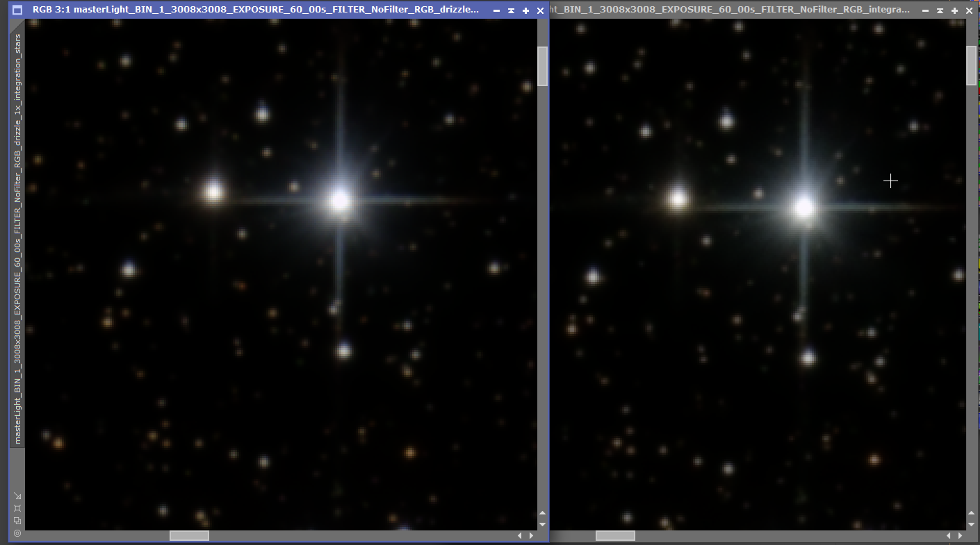This screenshot has width=980, height=545.
Task: Click the right window's vertical scrollbar thumb
Action: tap(972, 65)
